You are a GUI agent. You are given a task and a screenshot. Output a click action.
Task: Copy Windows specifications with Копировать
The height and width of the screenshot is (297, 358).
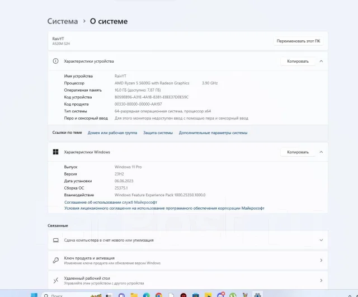tap(298, 152)
